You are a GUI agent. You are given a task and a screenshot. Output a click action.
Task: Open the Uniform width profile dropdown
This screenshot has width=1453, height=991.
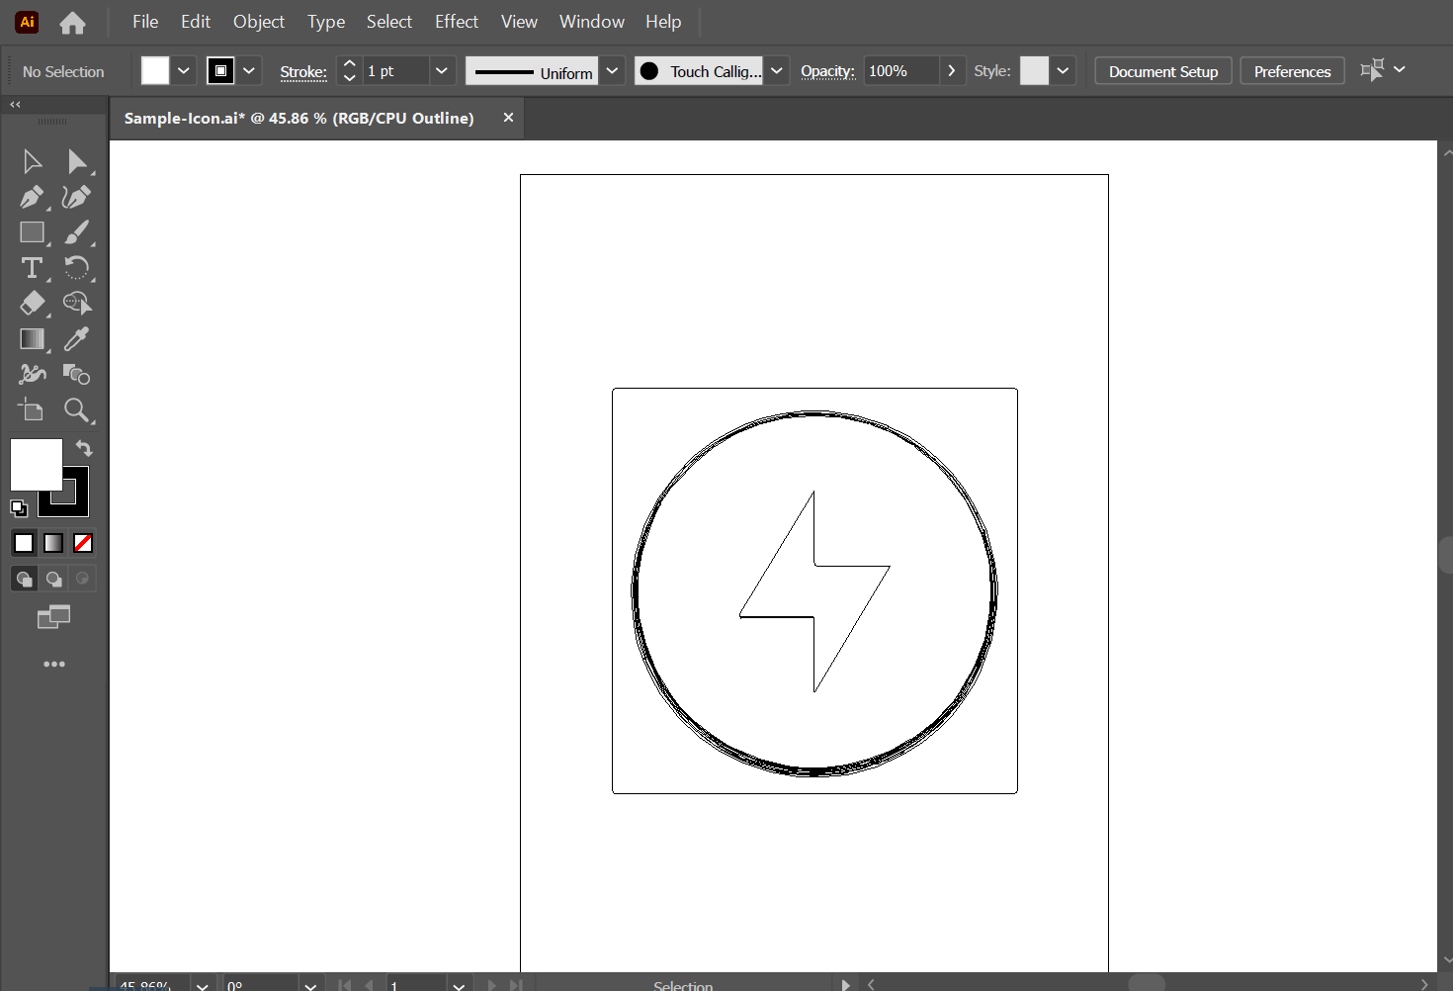click(x=612, y=71)
